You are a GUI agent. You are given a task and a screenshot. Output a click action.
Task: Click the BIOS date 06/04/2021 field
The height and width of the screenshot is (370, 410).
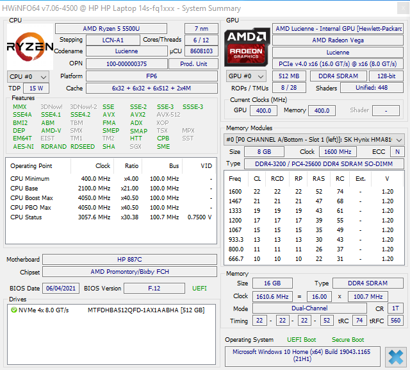click(x=61, y=289)
